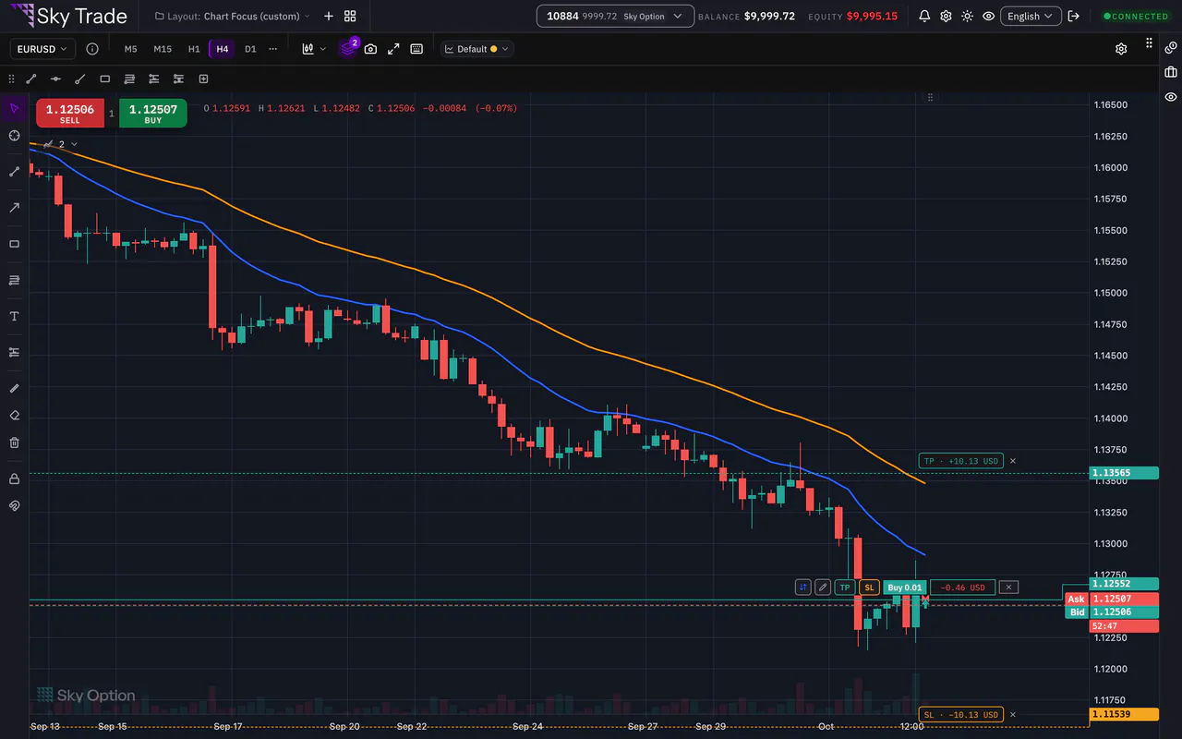Screen dimensions: 1182x739
Task: Click the SL button on the Buy order
Action: pyautogui.click(x=869, y=588)
